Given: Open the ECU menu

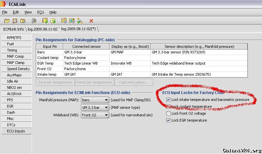Looking at the screenshot, I should (x=40, y=12).
